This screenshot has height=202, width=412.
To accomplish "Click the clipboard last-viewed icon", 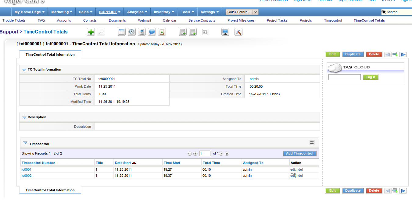I will [x=162, y=32].
